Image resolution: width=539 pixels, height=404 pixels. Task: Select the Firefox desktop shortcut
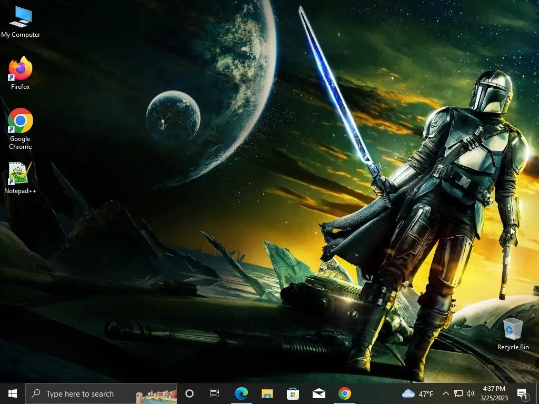[21, 73]
